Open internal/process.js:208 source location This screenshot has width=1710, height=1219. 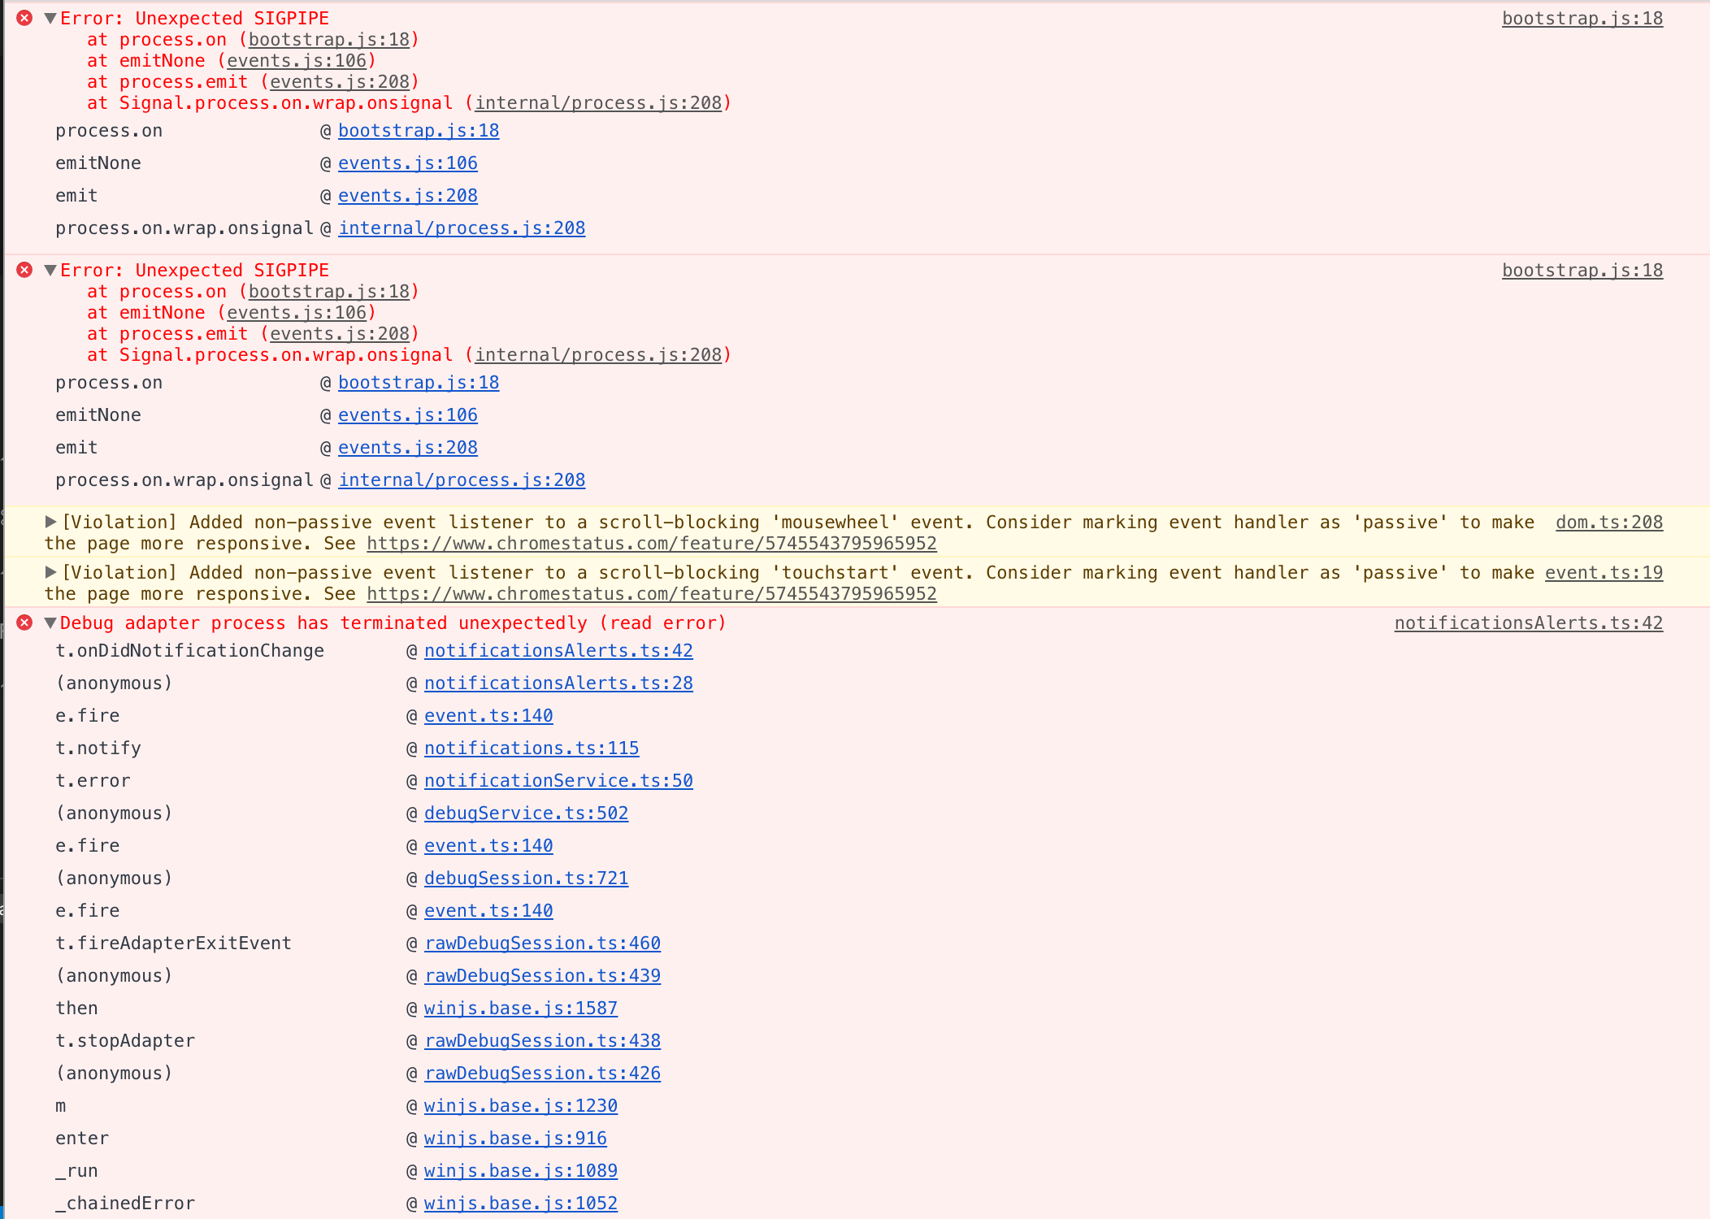pos(462,228)
